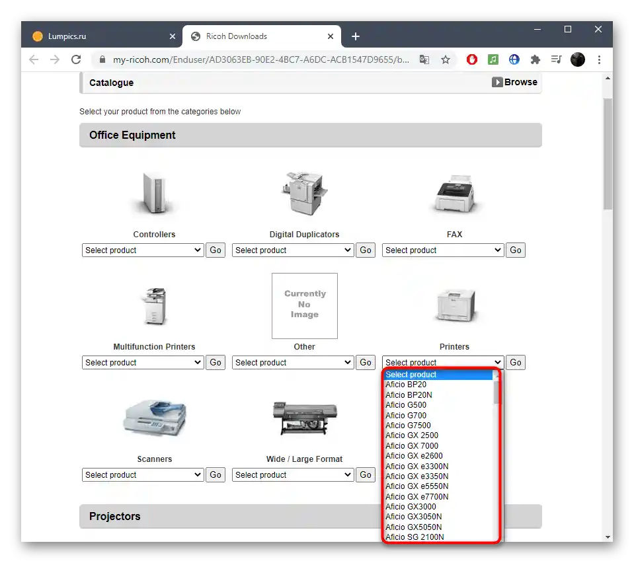Click the Currently No Image placeholder
The image size is (634, 563).
click(x=305, y=306)
